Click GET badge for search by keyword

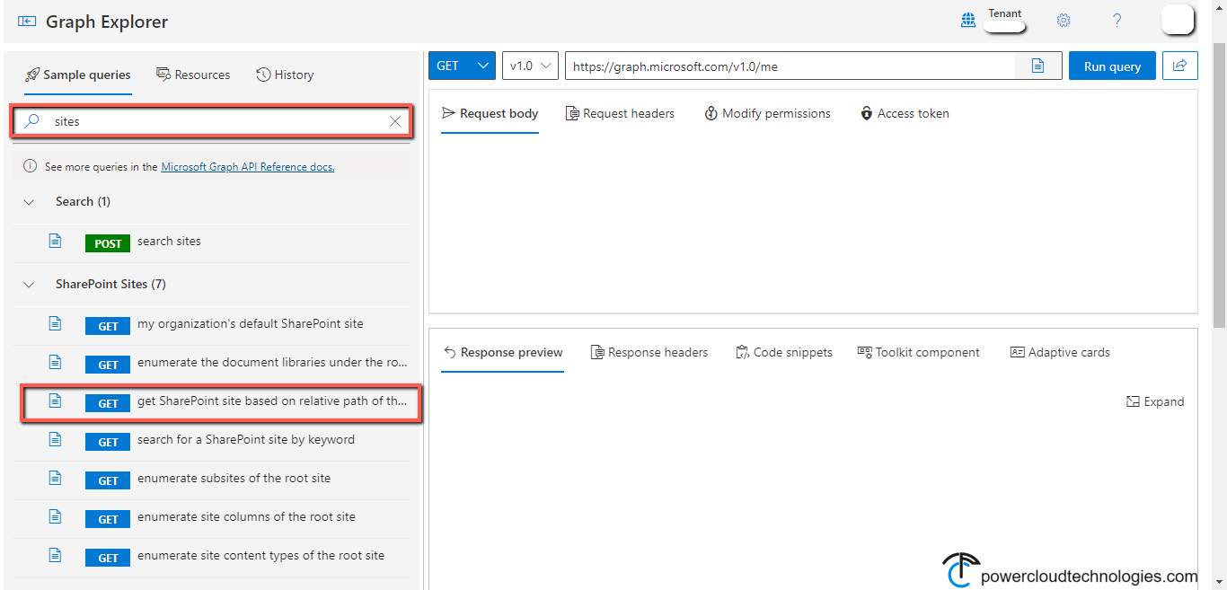108,442
